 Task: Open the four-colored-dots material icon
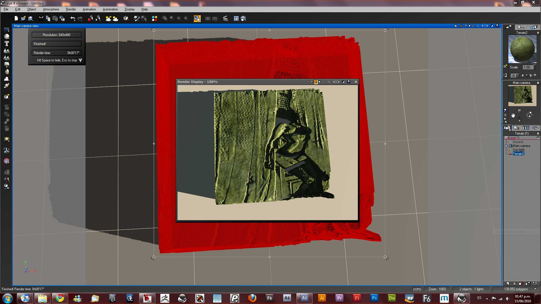coord(154,19)
